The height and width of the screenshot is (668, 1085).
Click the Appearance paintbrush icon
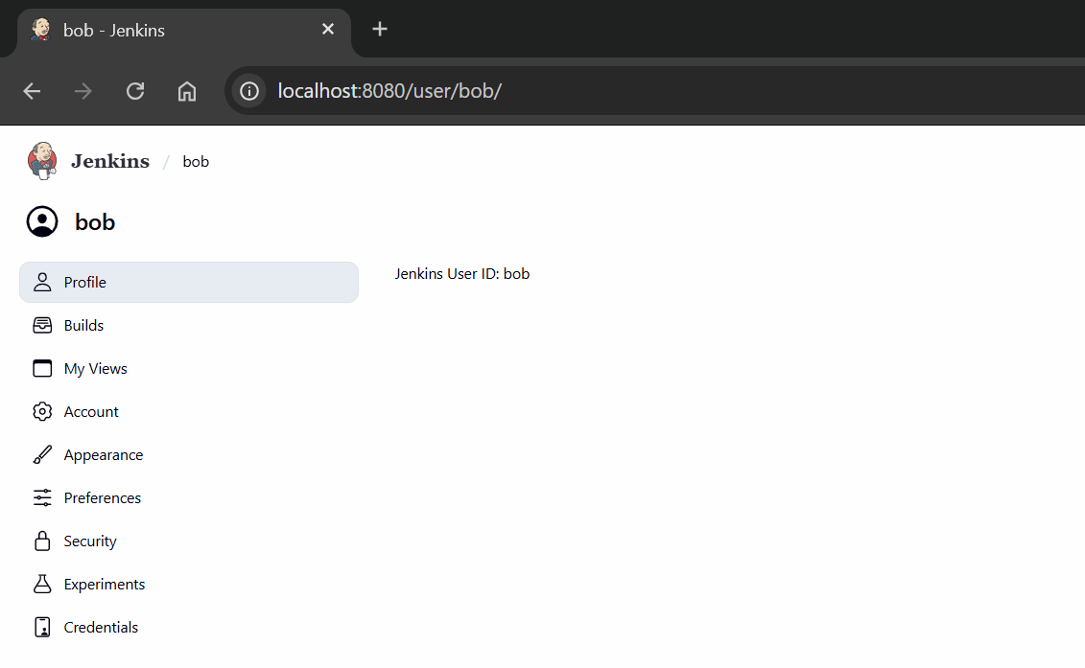42,455
